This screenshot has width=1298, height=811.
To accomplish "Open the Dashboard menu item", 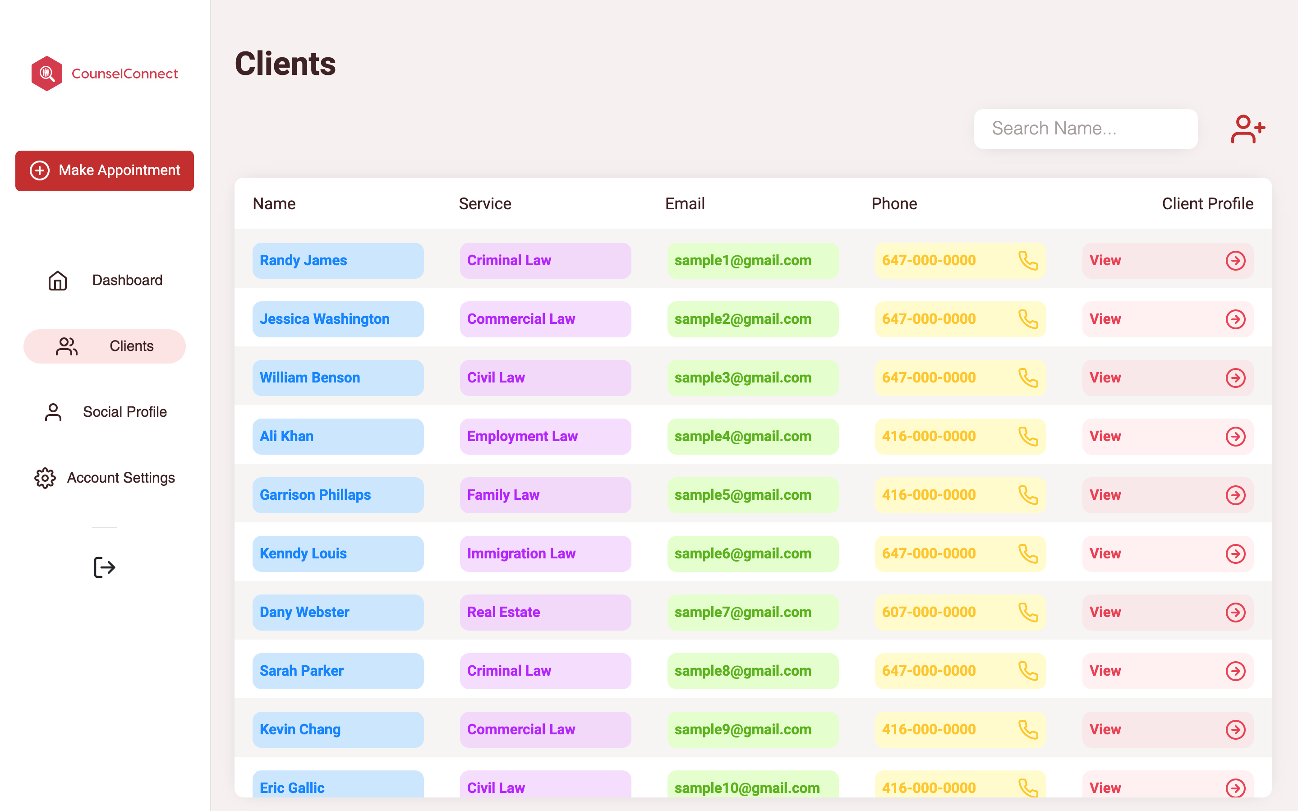I will (x=105, y=280).
